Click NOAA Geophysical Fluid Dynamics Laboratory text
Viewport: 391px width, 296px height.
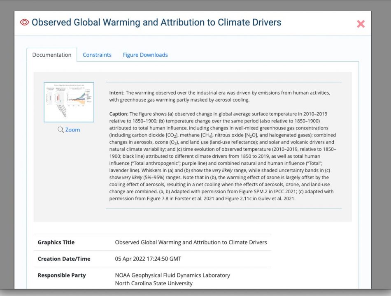(172, 275)
